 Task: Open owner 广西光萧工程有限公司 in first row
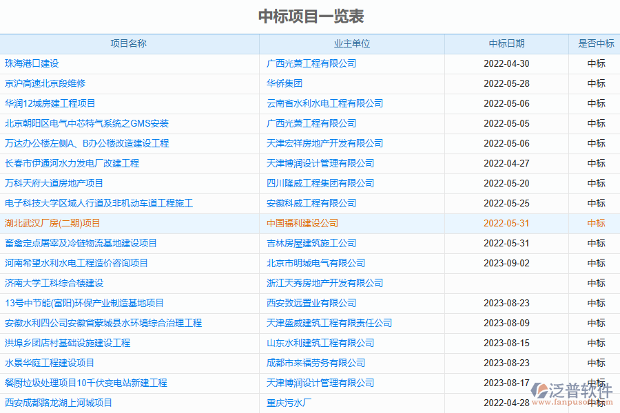click(311, 63)
